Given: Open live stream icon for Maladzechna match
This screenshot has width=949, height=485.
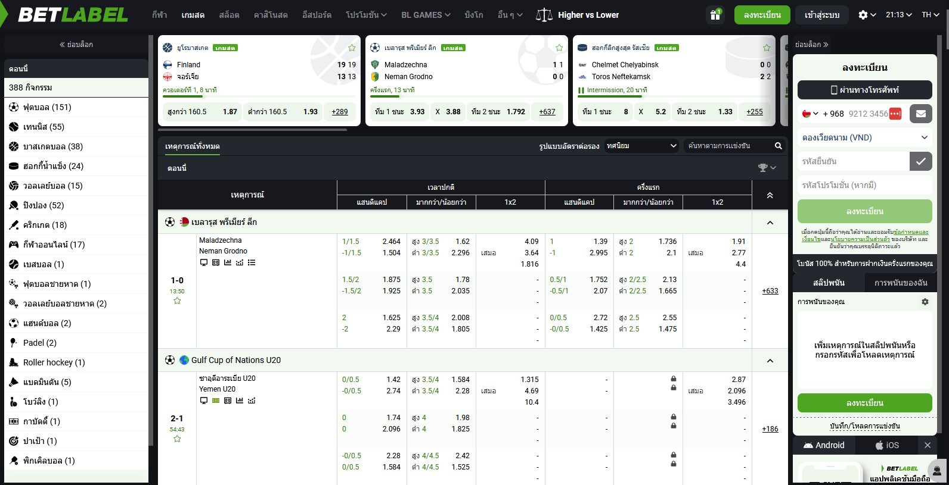Looking at the screenshot, I should (x=204, y=262).
